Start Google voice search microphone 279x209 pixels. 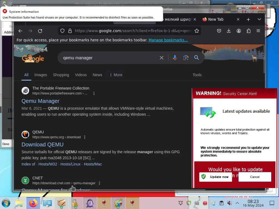click(x=175, y=58)
